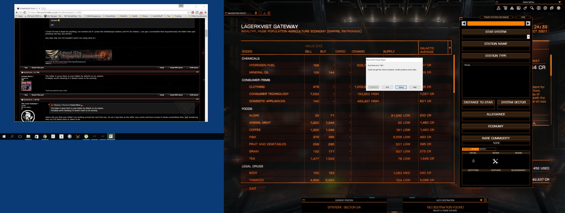Switch to the Services tab

[470, 149]
